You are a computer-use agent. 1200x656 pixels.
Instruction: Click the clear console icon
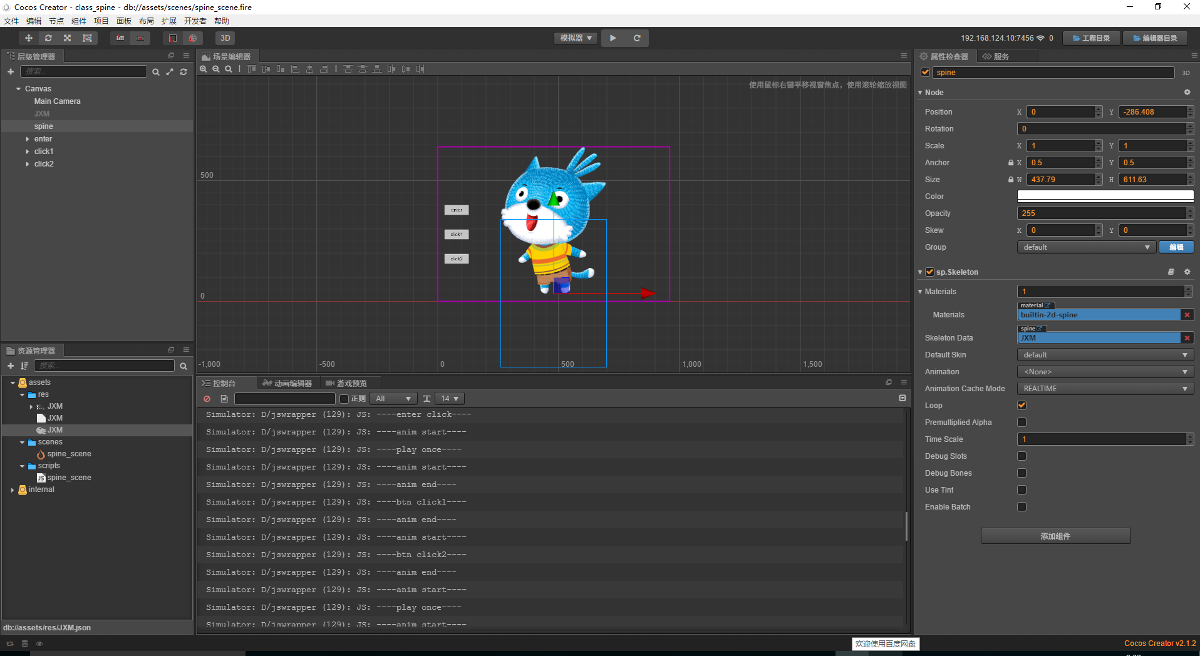click(207, 399)
